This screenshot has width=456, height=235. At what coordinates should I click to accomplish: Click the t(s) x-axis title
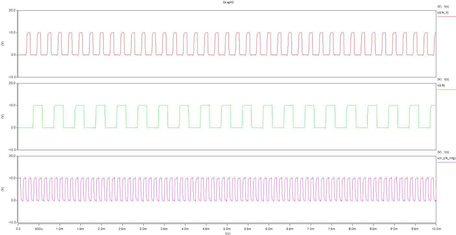(x=228, y=233)
